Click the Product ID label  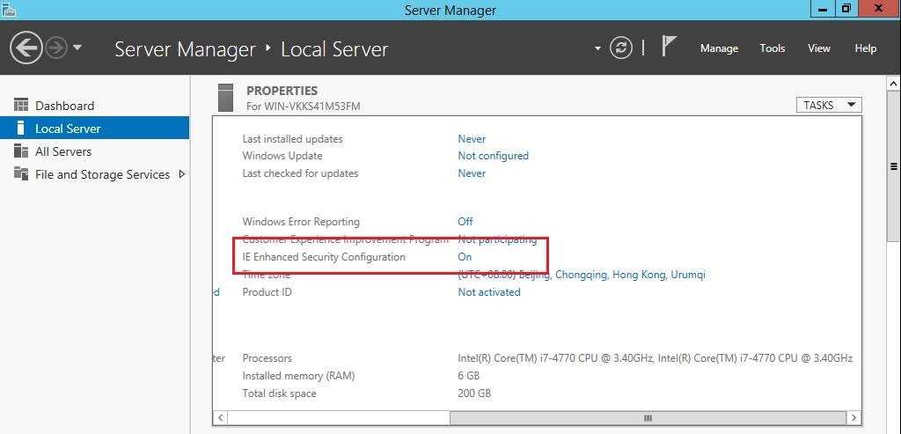267,292
